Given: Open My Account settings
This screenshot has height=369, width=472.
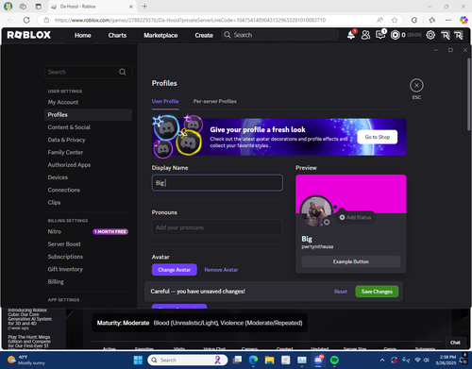Looking at the screenshot, I should pos(88,102).
